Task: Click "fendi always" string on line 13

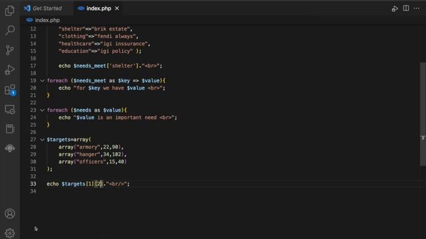Action: (116, 37)
